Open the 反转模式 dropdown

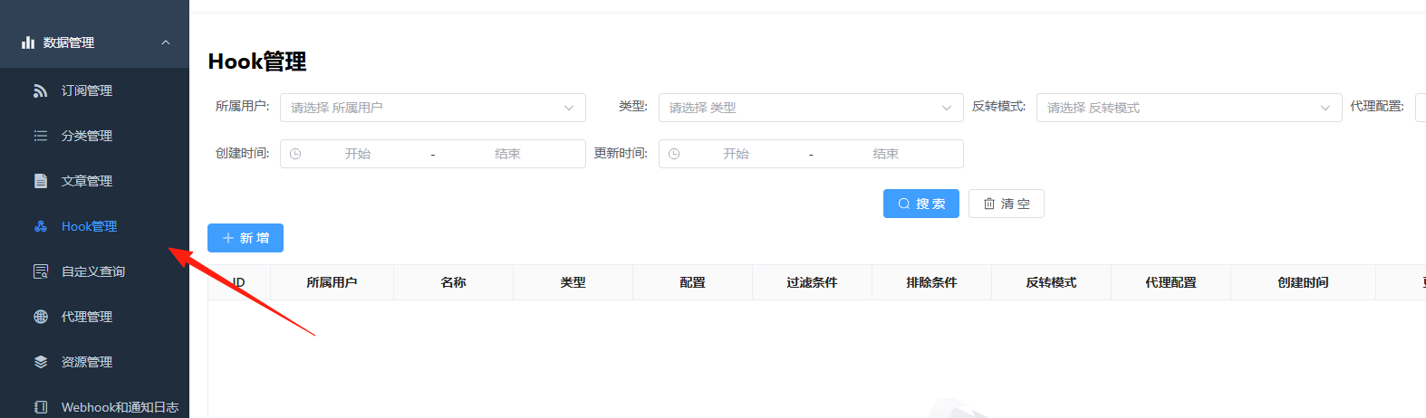pos(1190,108)
